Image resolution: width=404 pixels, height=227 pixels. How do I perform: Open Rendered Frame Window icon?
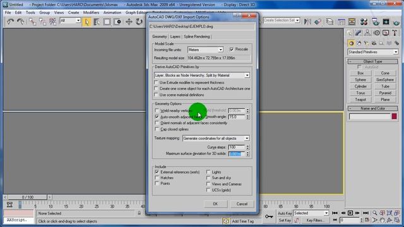point(386,22)
